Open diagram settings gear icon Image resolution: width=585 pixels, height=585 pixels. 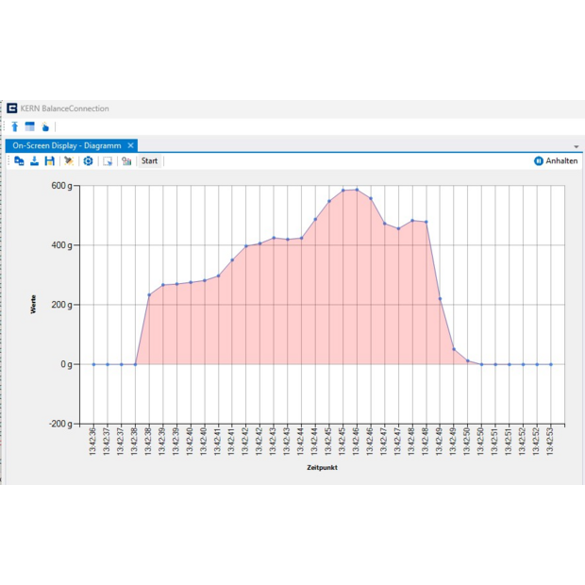pos(88,161)
